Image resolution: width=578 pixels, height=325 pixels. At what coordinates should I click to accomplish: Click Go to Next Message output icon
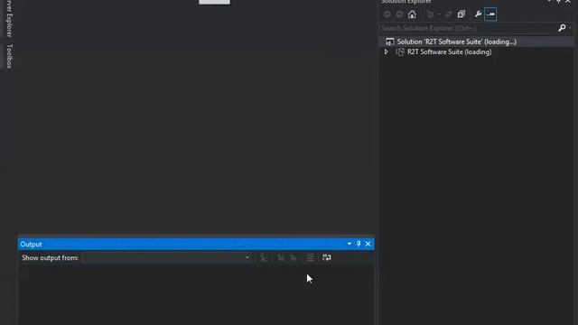(x=293, y=257)
